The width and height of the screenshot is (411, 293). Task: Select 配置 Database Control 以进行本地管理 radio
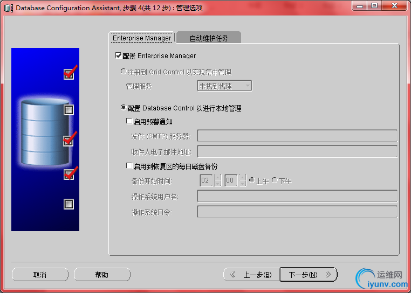[123, 108]
